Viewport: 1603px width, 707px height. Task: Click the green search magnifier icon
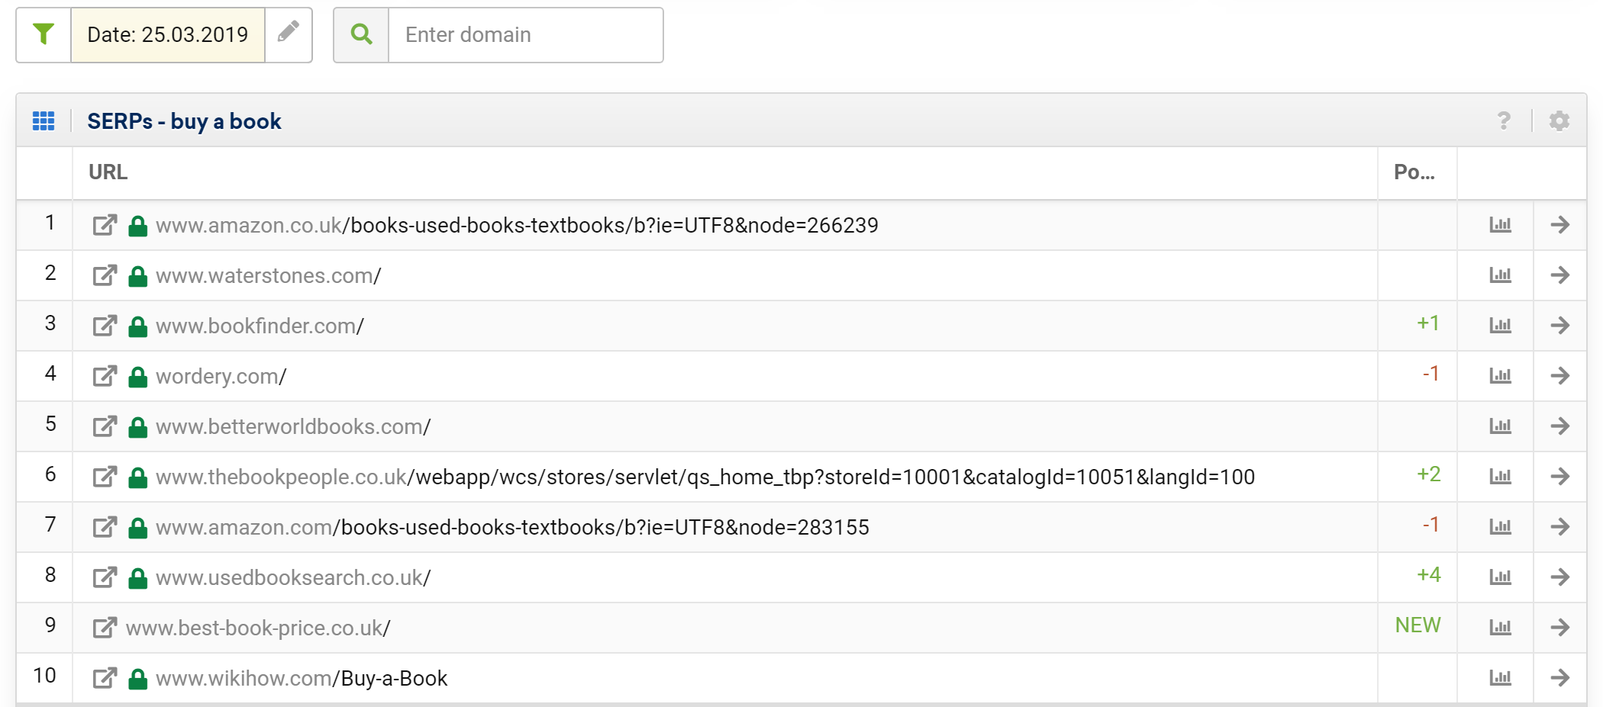[361, 34]
